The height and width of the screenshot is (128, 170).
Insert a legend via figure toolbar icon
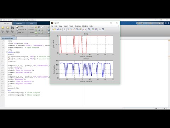[96, 30]
